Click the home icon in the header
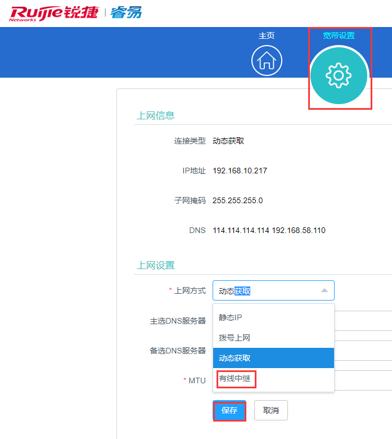Viewport: 392px width, 439px height. pyautogui.click(x=267, y=61)
